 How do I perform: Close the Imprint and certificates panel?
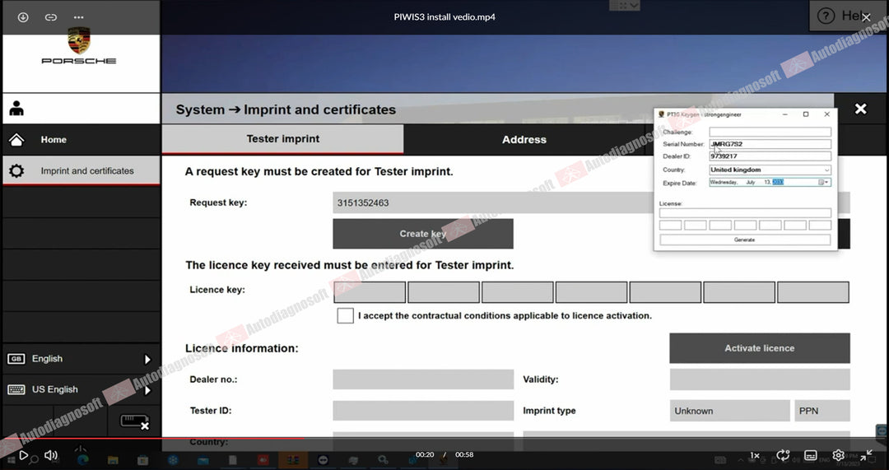pos(861,109)
